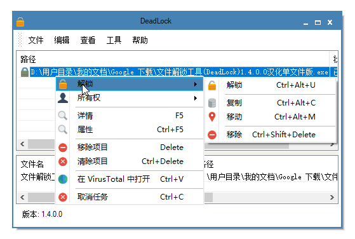Viewport: 355px width, 239px height.
Task: Choose 属性 Ctrl+F5 from context menu
Action: [x=130, y=130]
